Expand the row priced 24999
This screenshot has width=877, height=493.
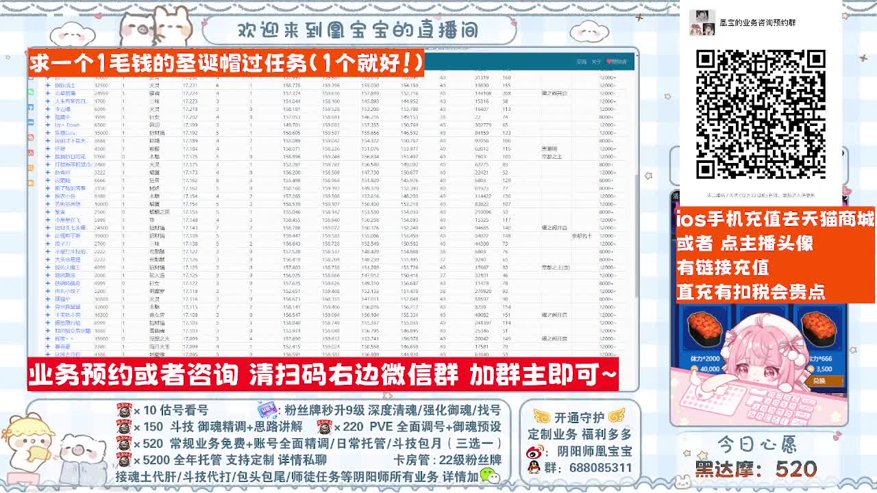pyautogui.click(x=48, y=93)
